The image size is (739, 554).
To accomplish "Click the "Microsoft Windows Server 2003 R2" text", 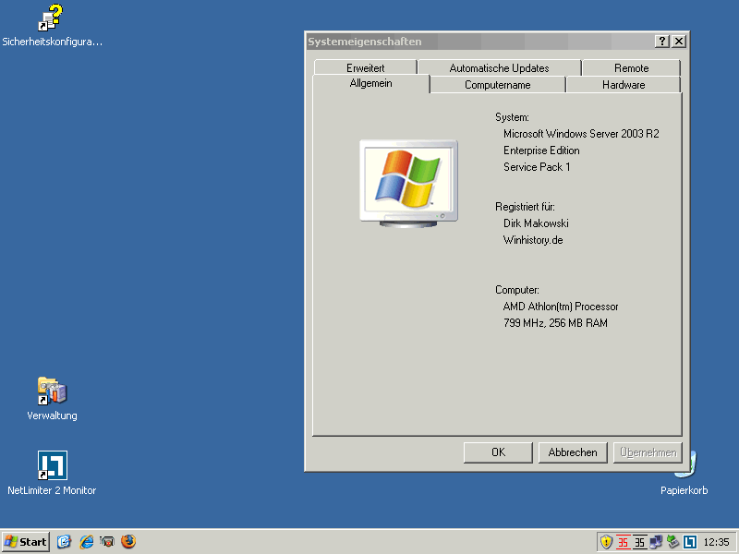I will [581, 134].
